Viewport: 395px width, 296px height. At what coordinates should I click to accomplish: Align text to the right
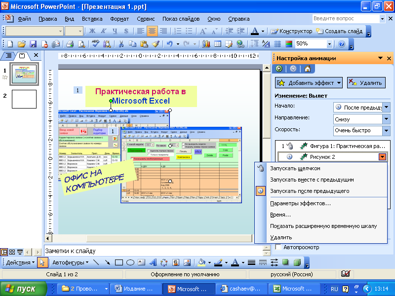point(163,31)
